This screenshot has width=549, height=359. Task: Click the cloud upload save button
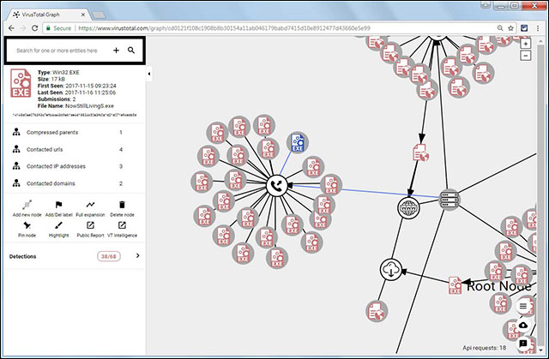[x=523, y=325]
